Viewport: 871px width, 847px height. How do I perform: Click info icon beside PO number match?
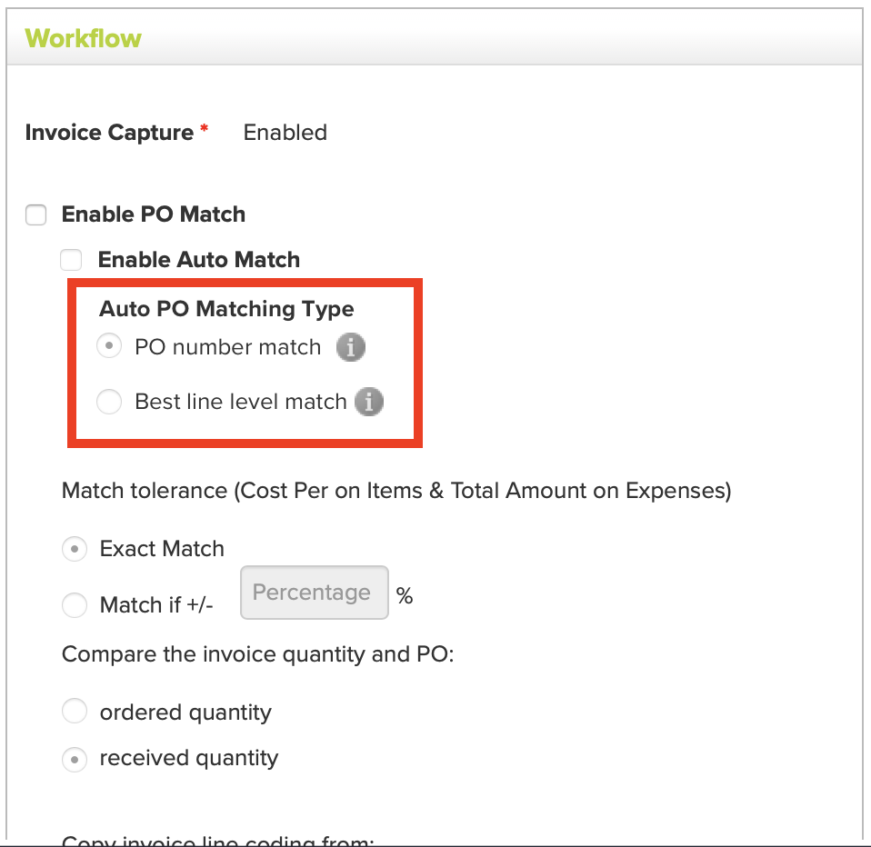tap(351, 348)
